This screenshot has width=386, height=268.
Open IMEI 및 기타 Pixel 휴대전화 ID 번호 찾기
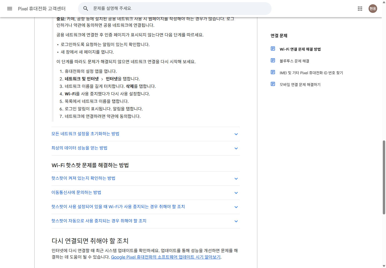311,73
